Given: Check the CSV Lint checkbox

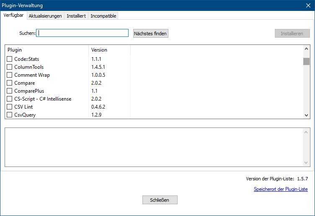Looking at the screenshot, I should [10, 107].
